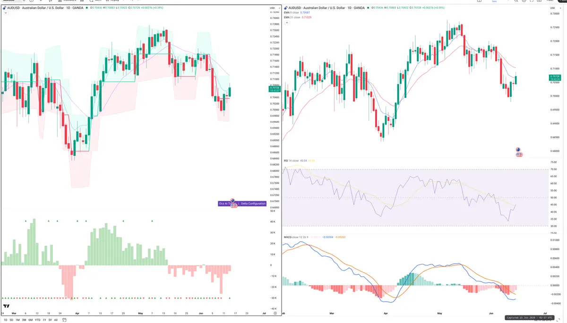Open the USD currency dropdown on right chart

(556, 8)
